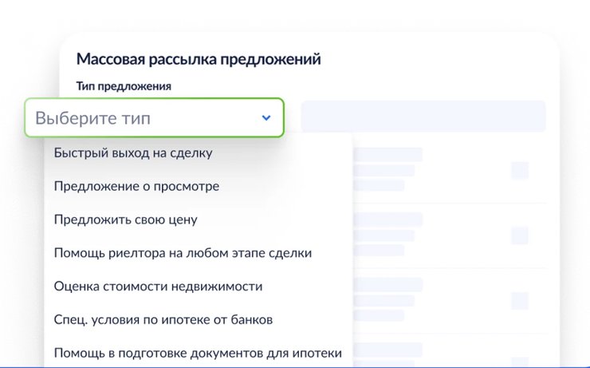Click the "Тип предложения" field label

tap(124, 85)
